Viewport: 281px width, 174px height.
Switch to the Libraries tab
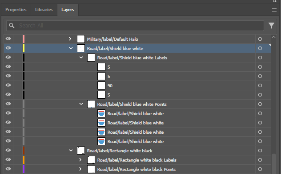coord(44,10)
